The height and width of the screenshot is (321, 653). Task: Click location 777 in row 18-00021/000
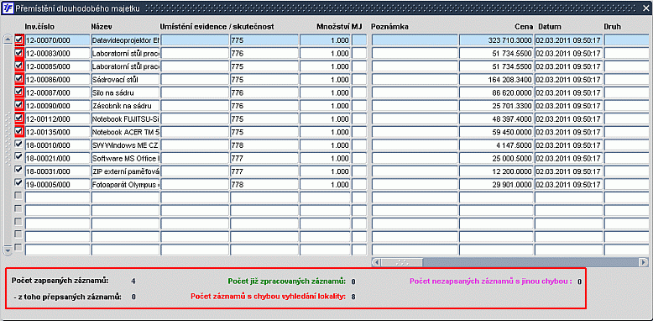click(x=264, y=158)
